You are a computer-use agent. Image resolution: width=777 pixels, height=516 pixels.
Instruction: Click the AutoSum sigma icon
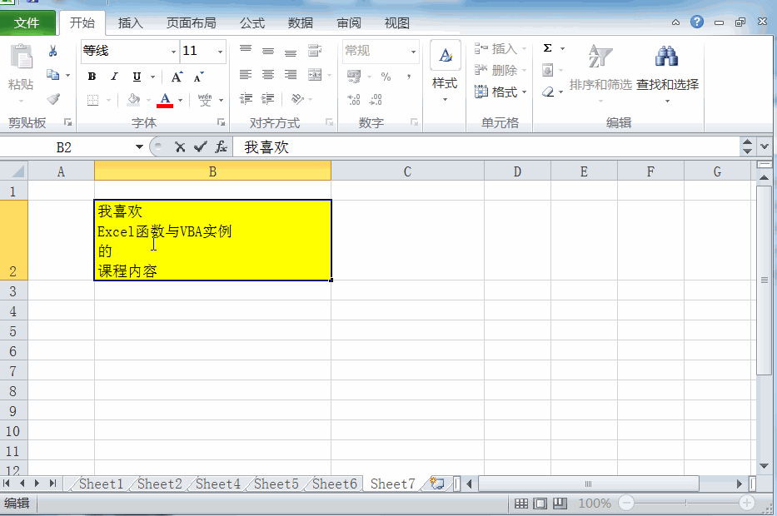point(548,48)
